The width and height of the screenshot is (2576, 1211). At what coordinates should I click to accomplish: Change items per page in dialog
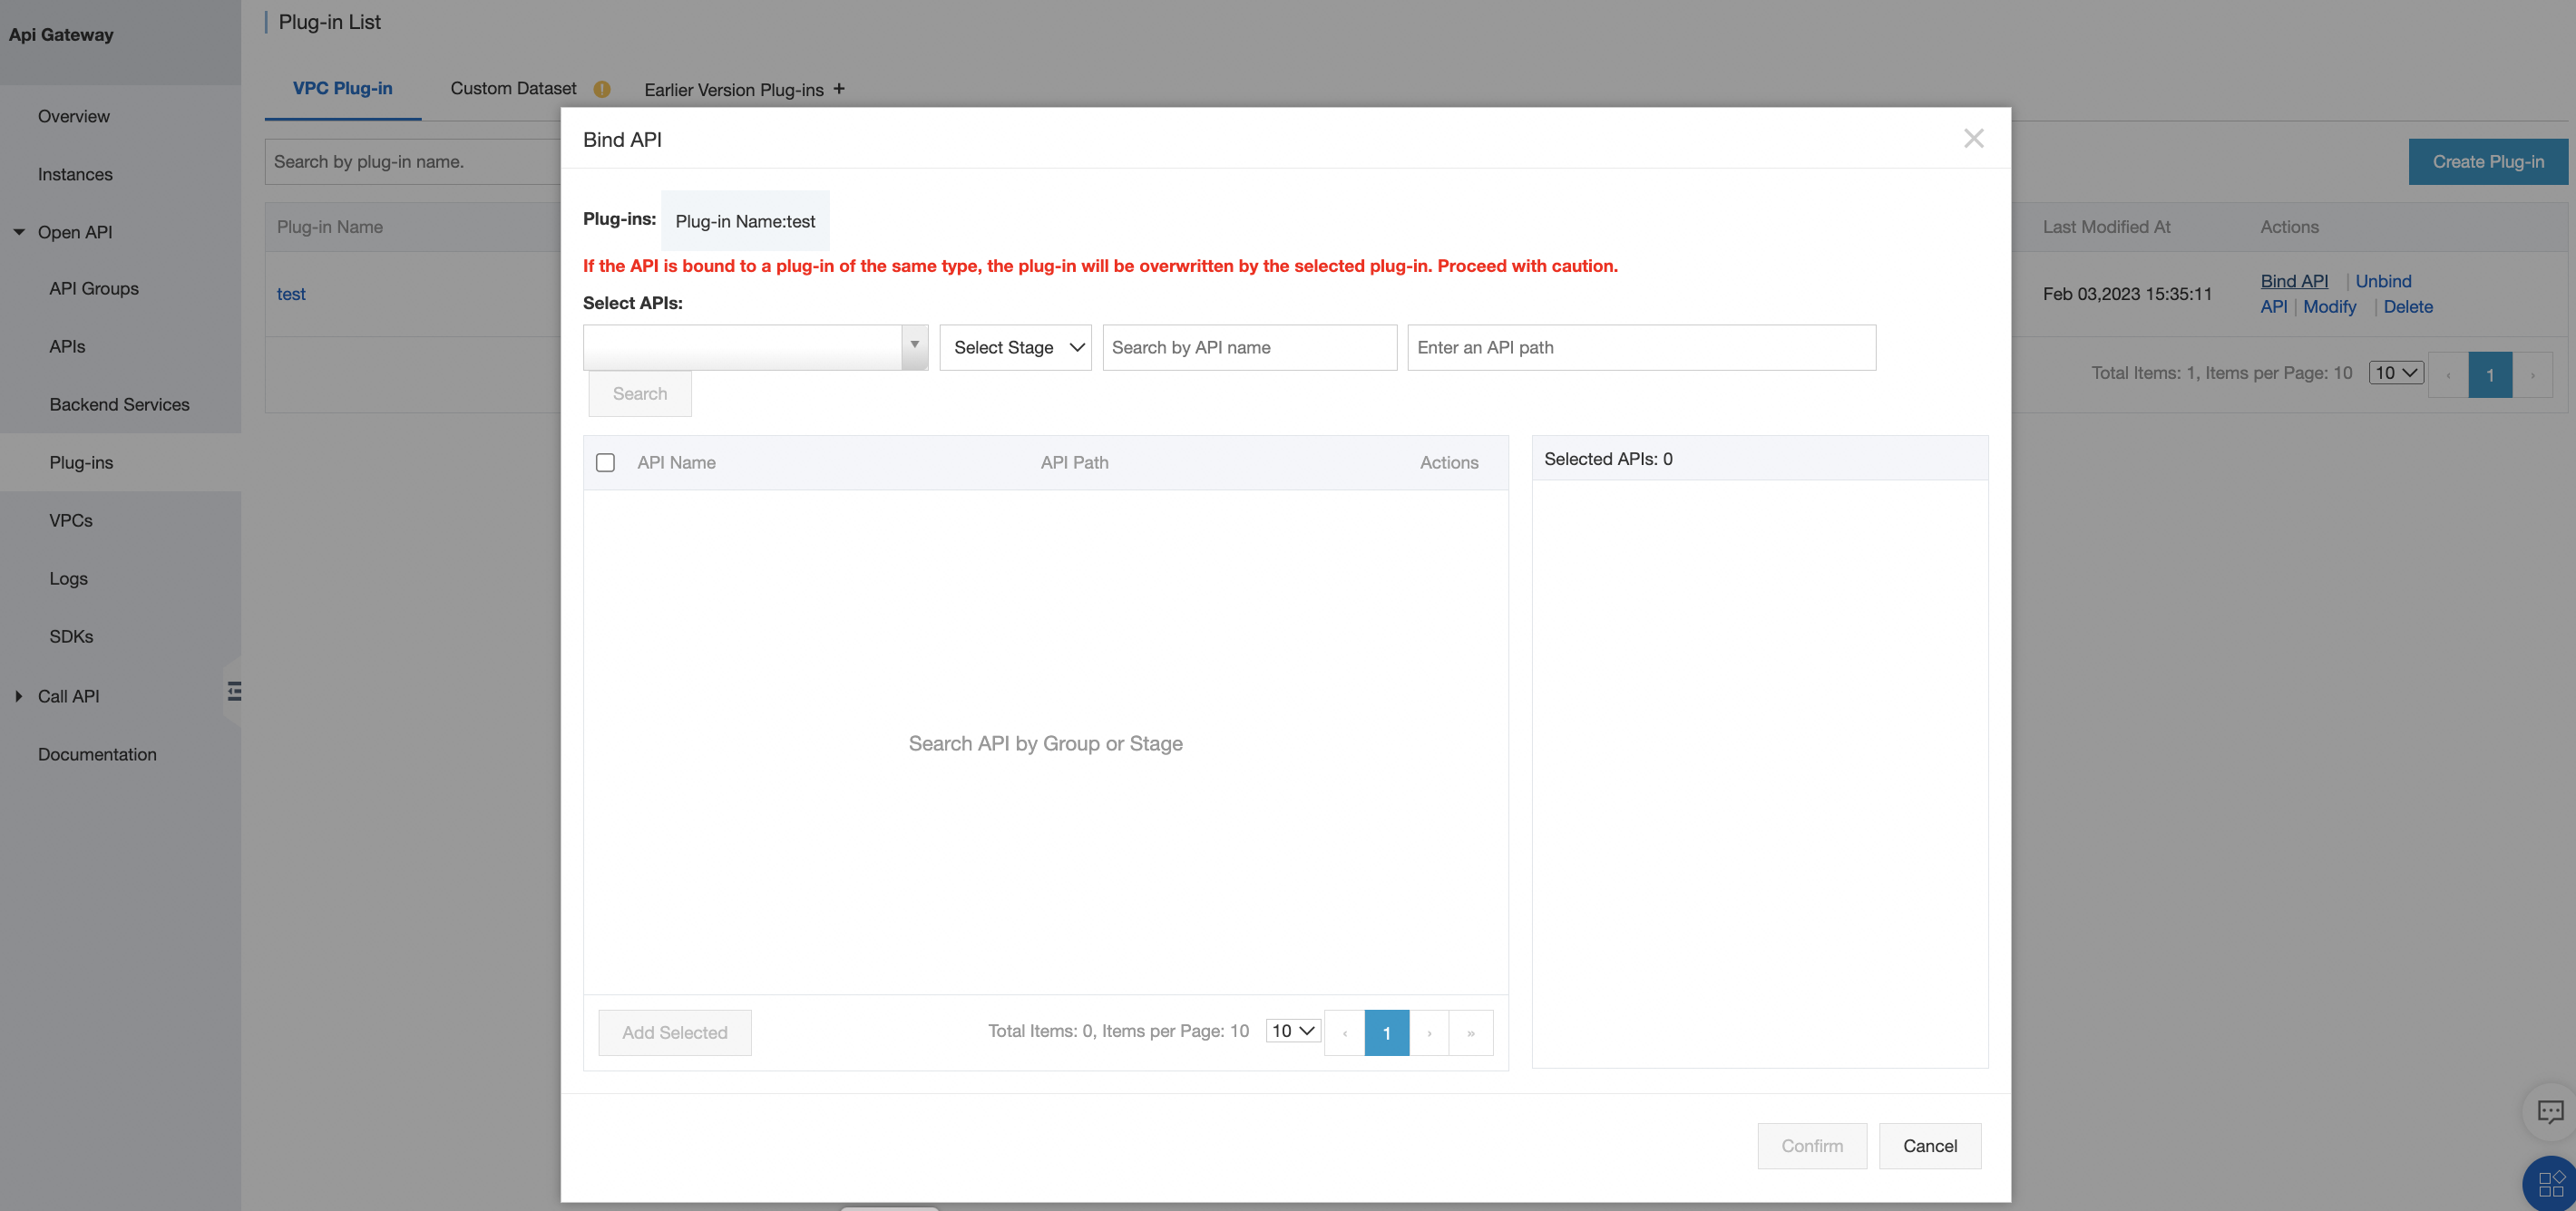[x=1293, y=1030]
